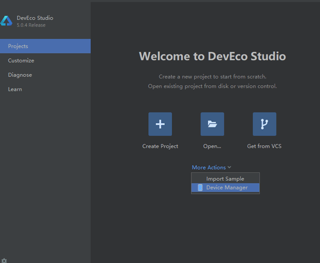320x263 pixels.
Task: Click the open folder icon button
Action: coord(212,124)
